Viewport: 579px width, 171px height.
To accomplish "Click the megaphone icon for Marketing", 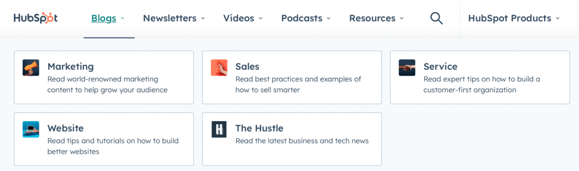I will [x=31, y=68].
